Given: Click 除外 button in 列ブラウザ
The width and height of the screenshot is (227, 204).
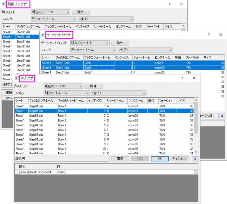Looking at the screenshot, I should (x=93, y=86).
